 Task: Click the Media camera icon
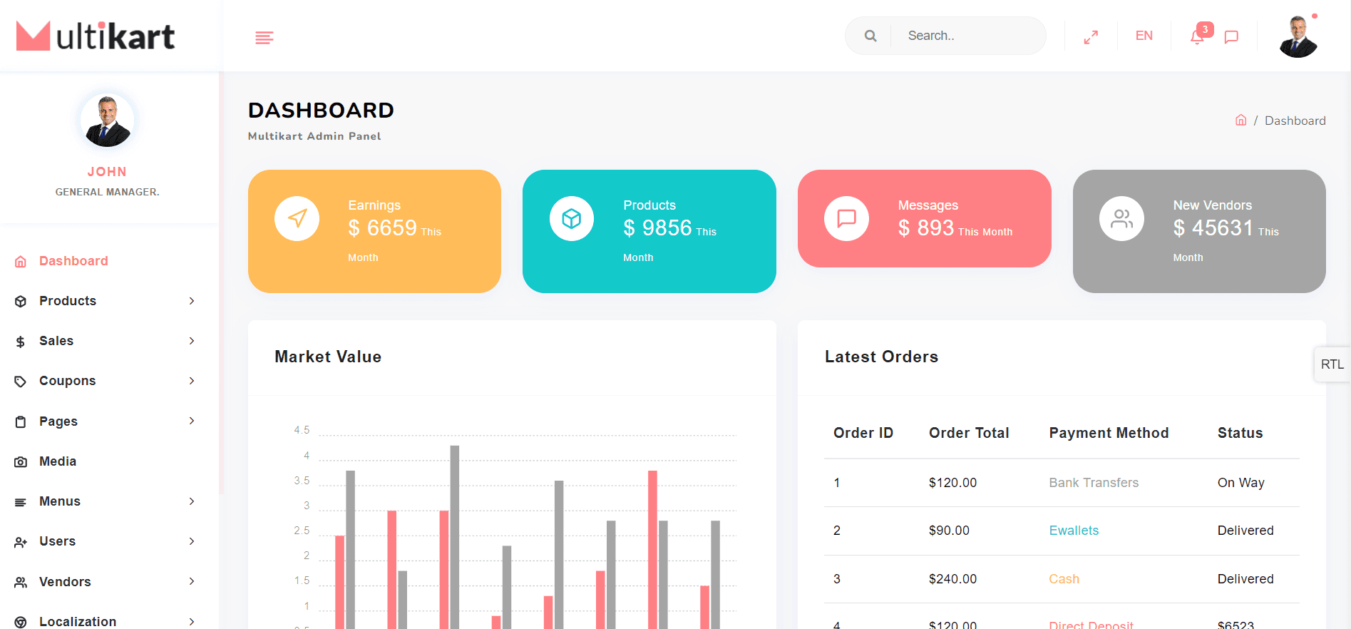coord(21,462)
